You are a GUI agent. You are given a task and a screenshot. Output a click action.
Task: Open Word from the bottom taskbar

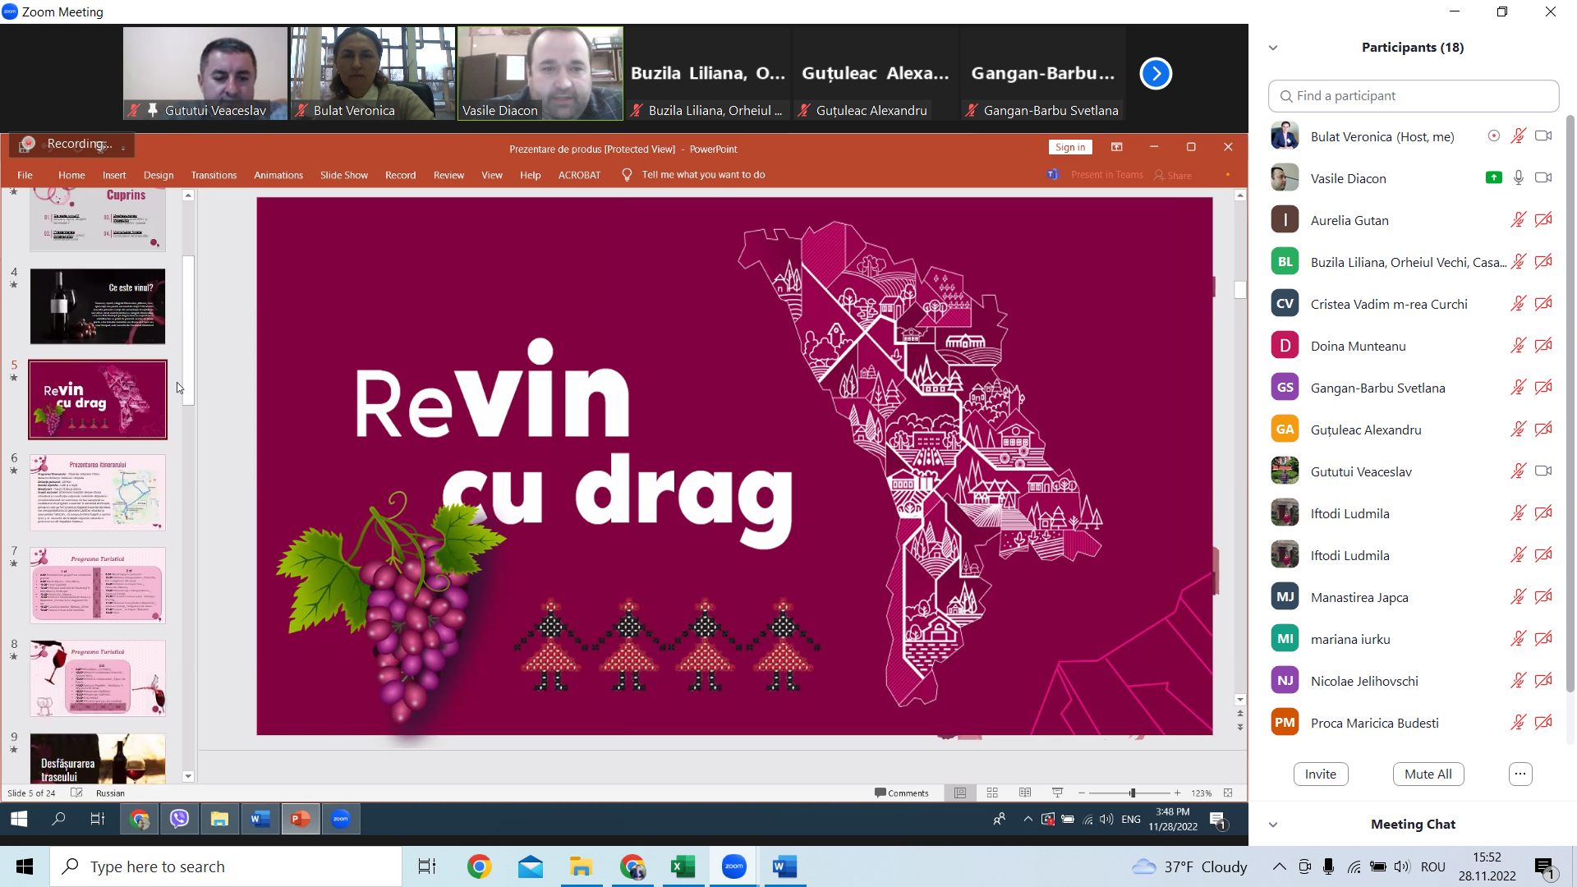pos(784,866)
